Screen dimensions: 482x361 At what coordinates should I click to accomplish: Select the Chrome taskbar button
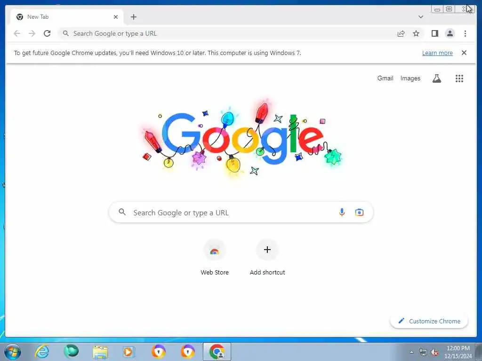coord(217,352)
